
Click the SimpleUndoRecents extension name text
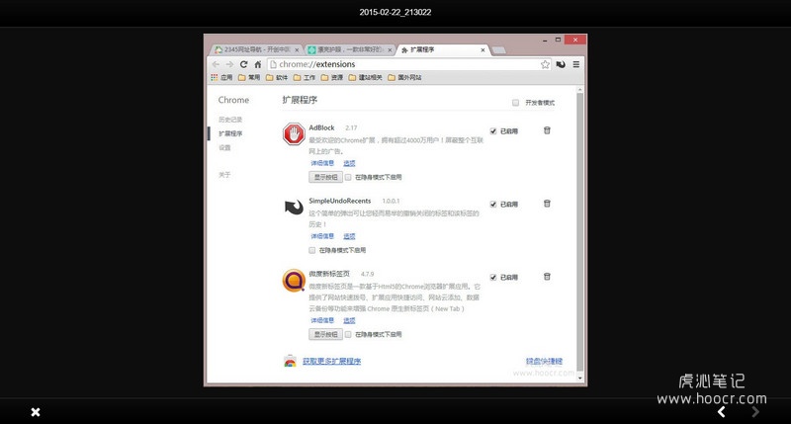pyautogui.click(x=339, y=202)
